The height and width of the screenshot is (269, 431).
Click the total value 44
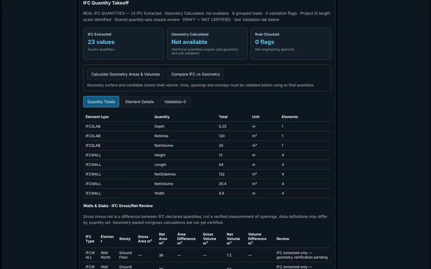(221, 165)
